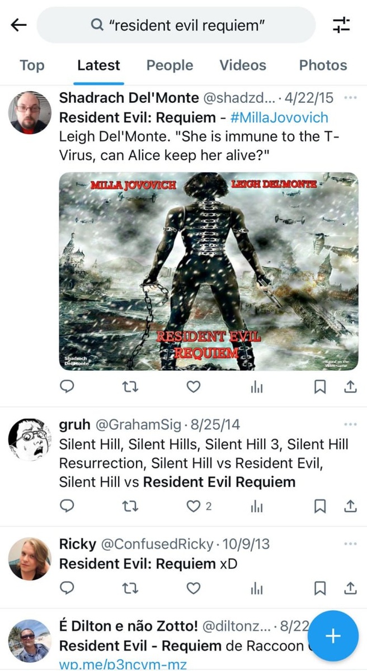This screenshot has height=671, width=367.
Task: Click the search field with query text
Action: [x=176, y=25]
